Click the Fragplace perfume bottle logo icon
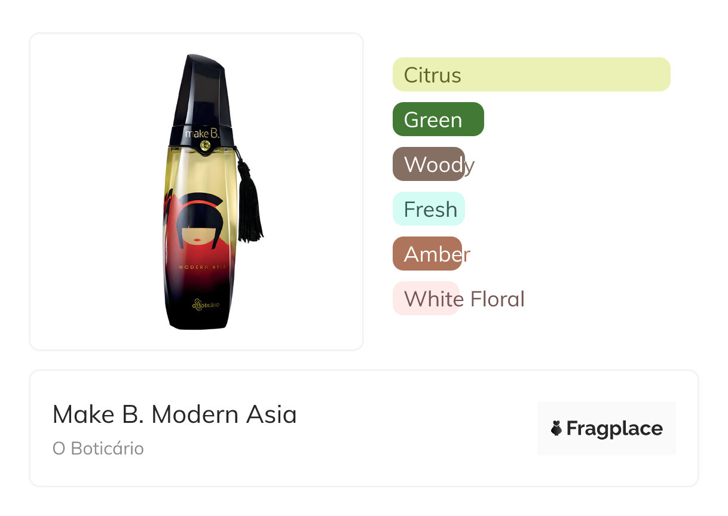 click(x=556, y=428)
